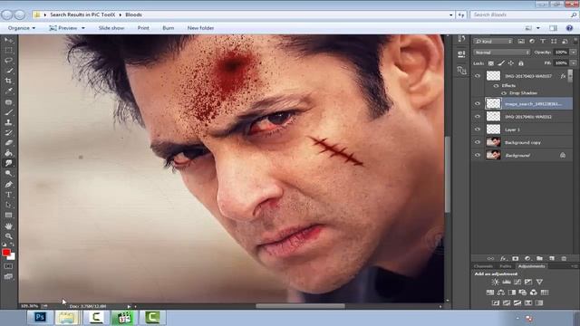This screenshot has height=326, width=580.
Task: Click the background white color swatch
Action: click(x=12, y=257)
